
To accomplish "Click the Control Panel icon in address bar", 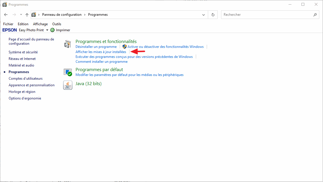I will 34,15.
